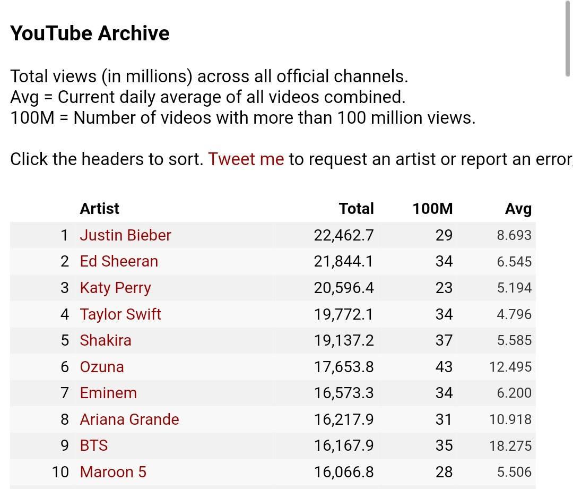Select the Eminem link
573x489 pixels.
(x=108, y=393)
